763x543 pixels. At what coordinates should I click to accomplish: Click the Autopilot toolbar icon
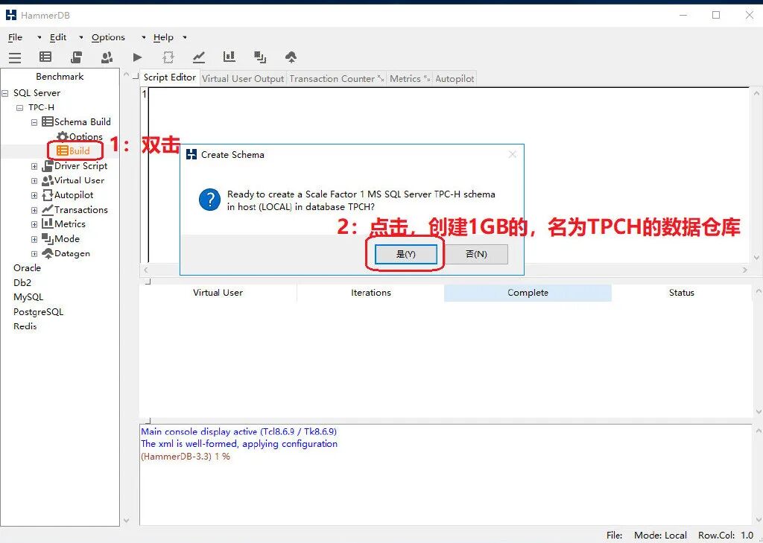(168, 57)
